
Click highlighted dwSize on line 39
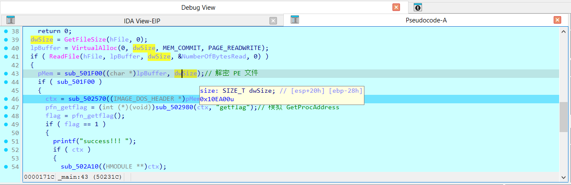coord(42,39)
